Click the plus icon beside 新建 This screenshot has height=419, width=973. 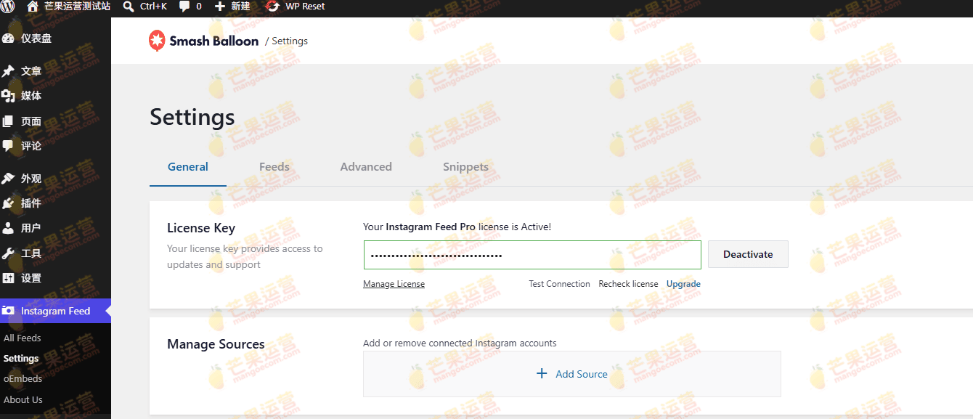[220, 7]
